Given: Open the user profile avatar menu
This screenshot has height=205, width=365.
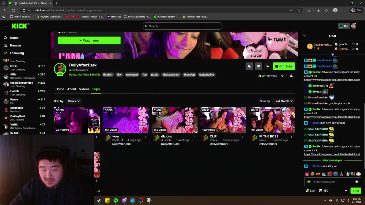Looking at the screenshot, I should coord(354,26).
